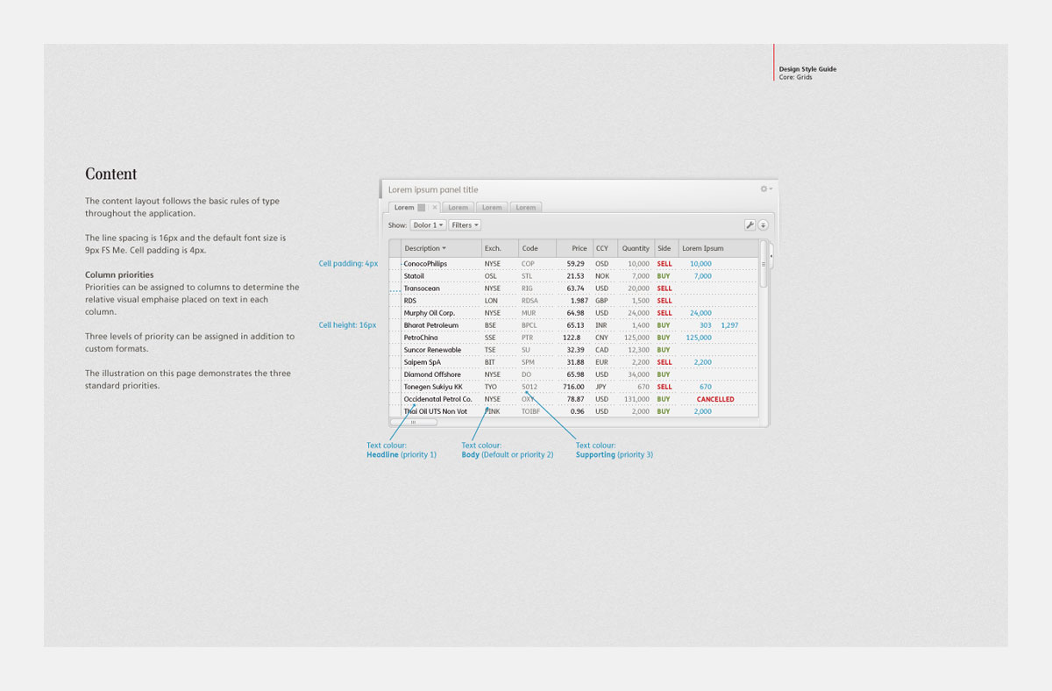Click the CCY column header
Screen dimensions: 1052x691
604,248
